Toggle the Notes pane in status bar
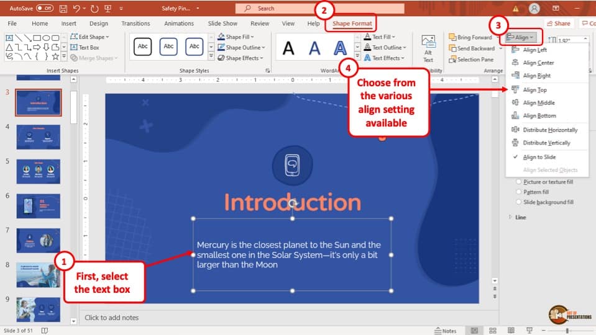The height and width of the screenshot is (335, 596). [446, 331]
